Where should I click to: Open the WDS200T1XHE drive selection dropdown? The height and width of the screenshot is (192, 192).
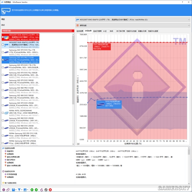pyautogui.click(x=133, y=19)
